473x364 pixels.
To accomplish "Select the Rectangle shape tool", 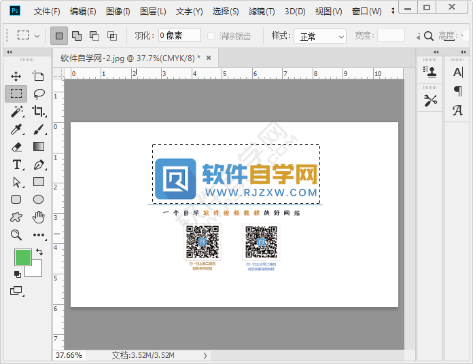I will (39, 182).
